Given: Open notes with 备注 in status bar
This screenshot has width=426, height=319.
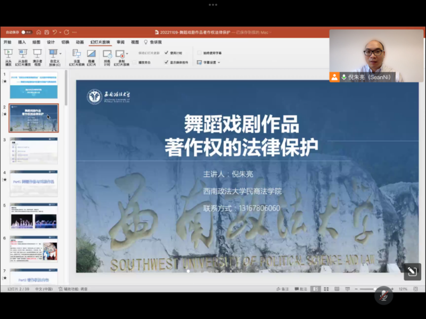Looking at the screenshot, I should coord(283,289).
